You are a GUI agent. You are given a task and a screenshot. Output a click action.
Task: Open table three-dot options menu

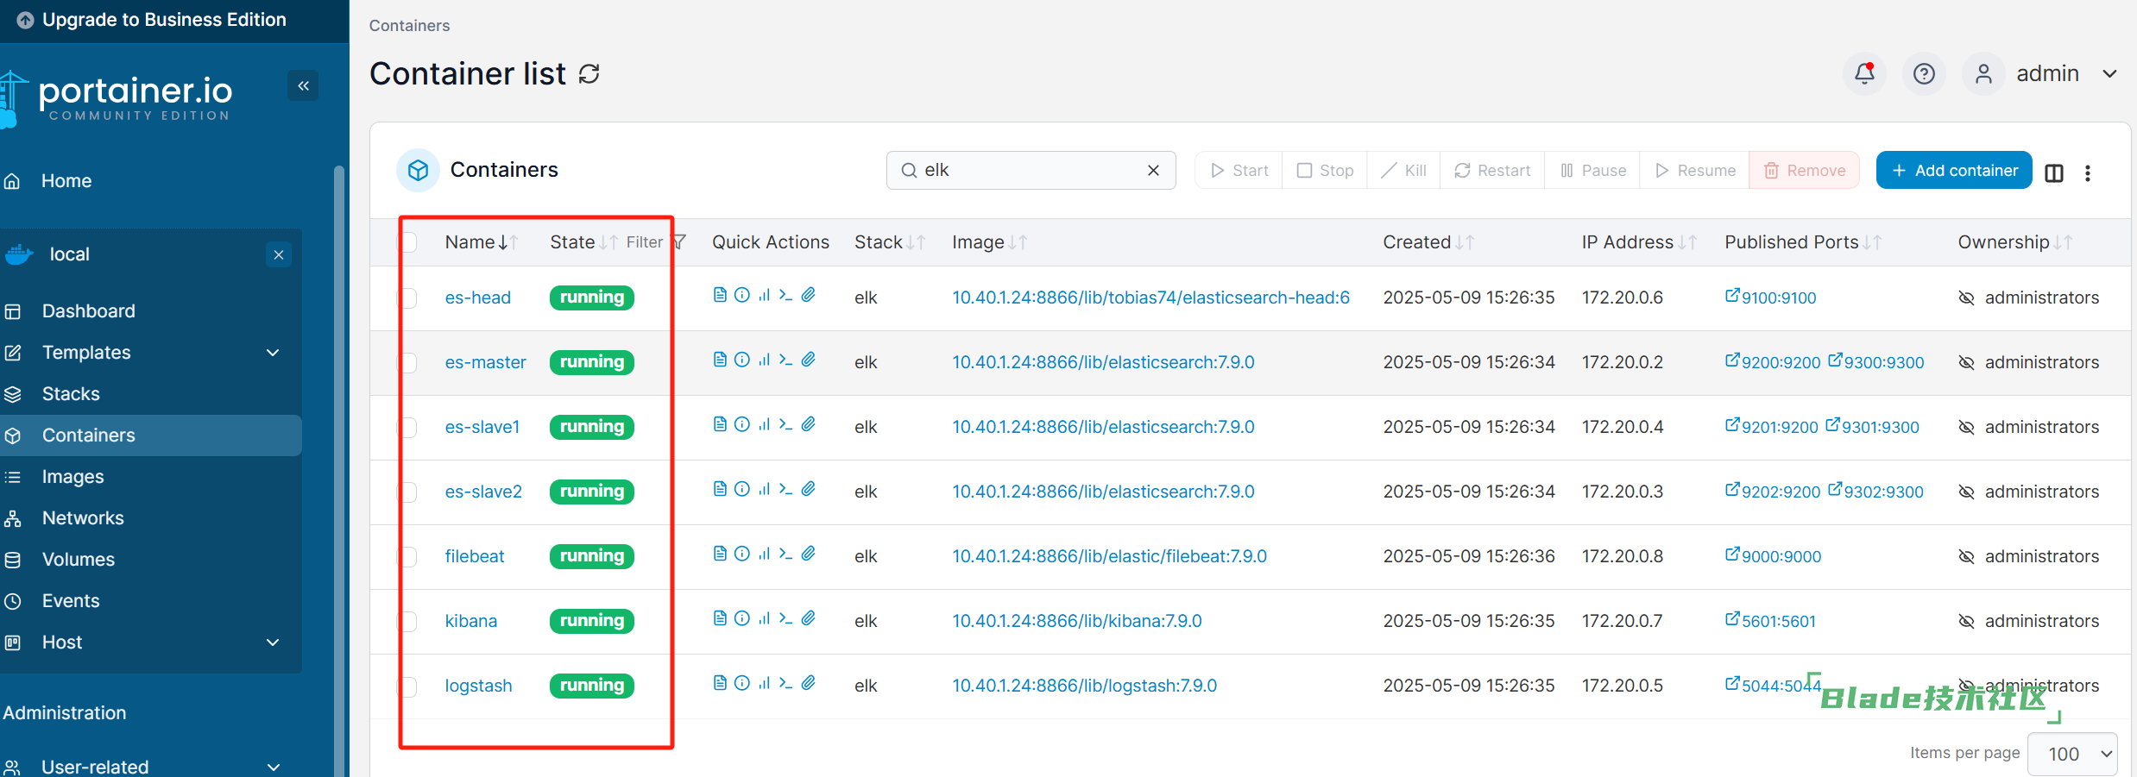coord(2088,173)
